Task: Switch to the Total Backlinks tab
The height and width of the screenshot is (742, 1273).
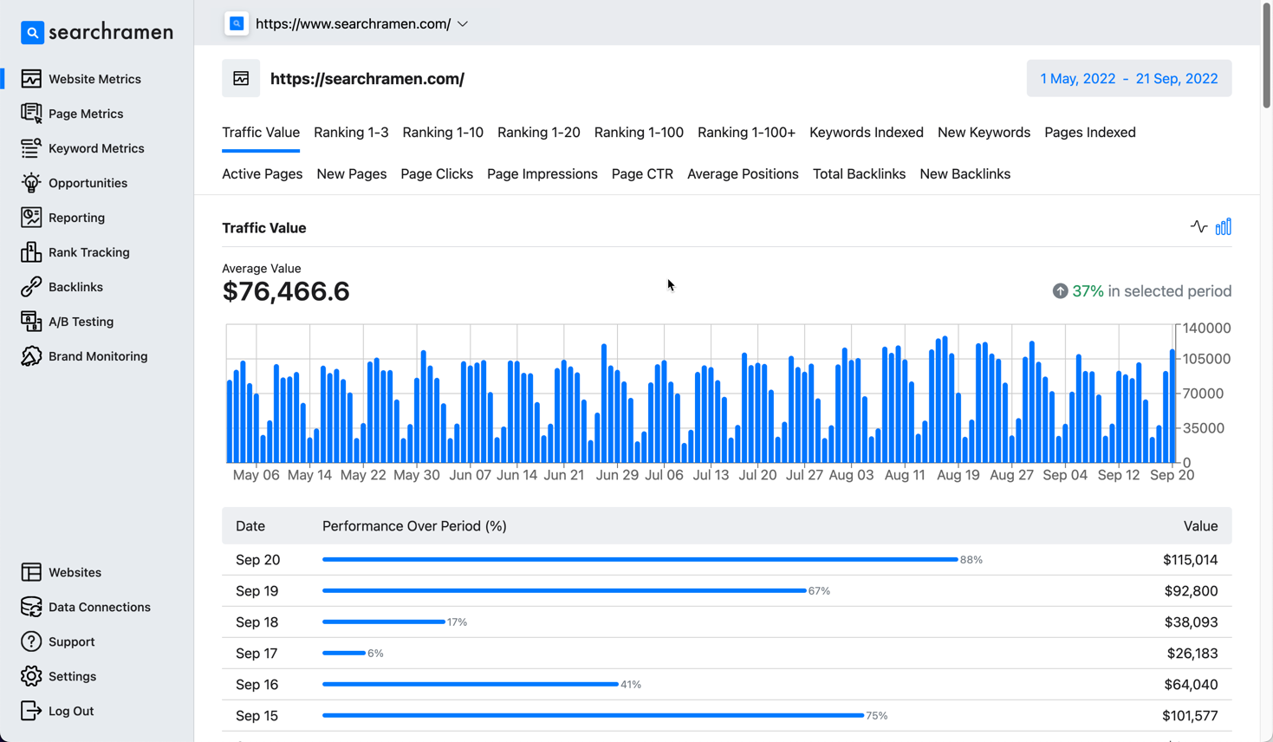Action: 858,174
